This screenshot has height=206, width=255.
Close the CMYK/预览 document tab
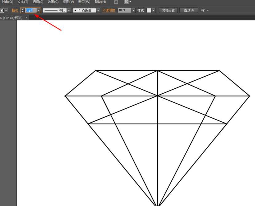pos(26,18)
